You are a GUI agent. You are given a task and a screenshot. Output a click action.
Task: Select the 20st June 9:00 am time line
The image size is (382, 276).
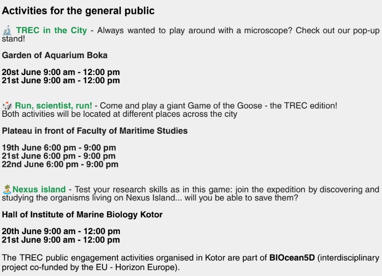pos(61,72)
